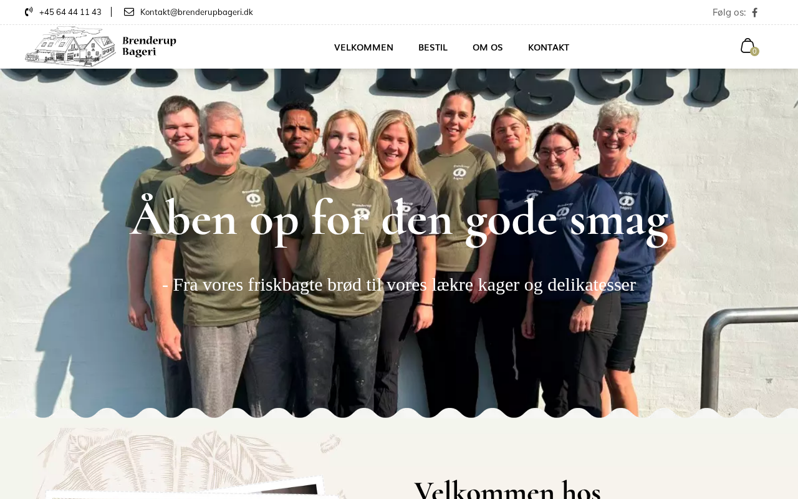
Task: Click the bakery house illustration logo
Action: [70, 47]
